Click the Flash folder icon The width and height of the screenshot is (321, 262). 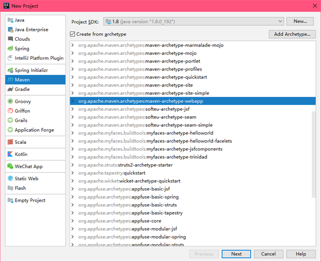[x=10, y=188]
